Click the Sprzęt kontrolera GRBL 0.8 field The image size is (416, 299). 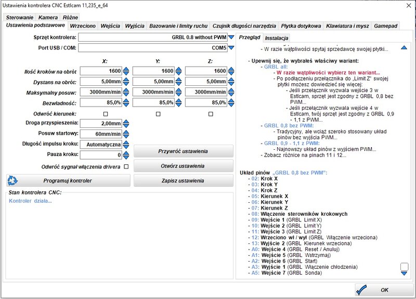(153, 37)
